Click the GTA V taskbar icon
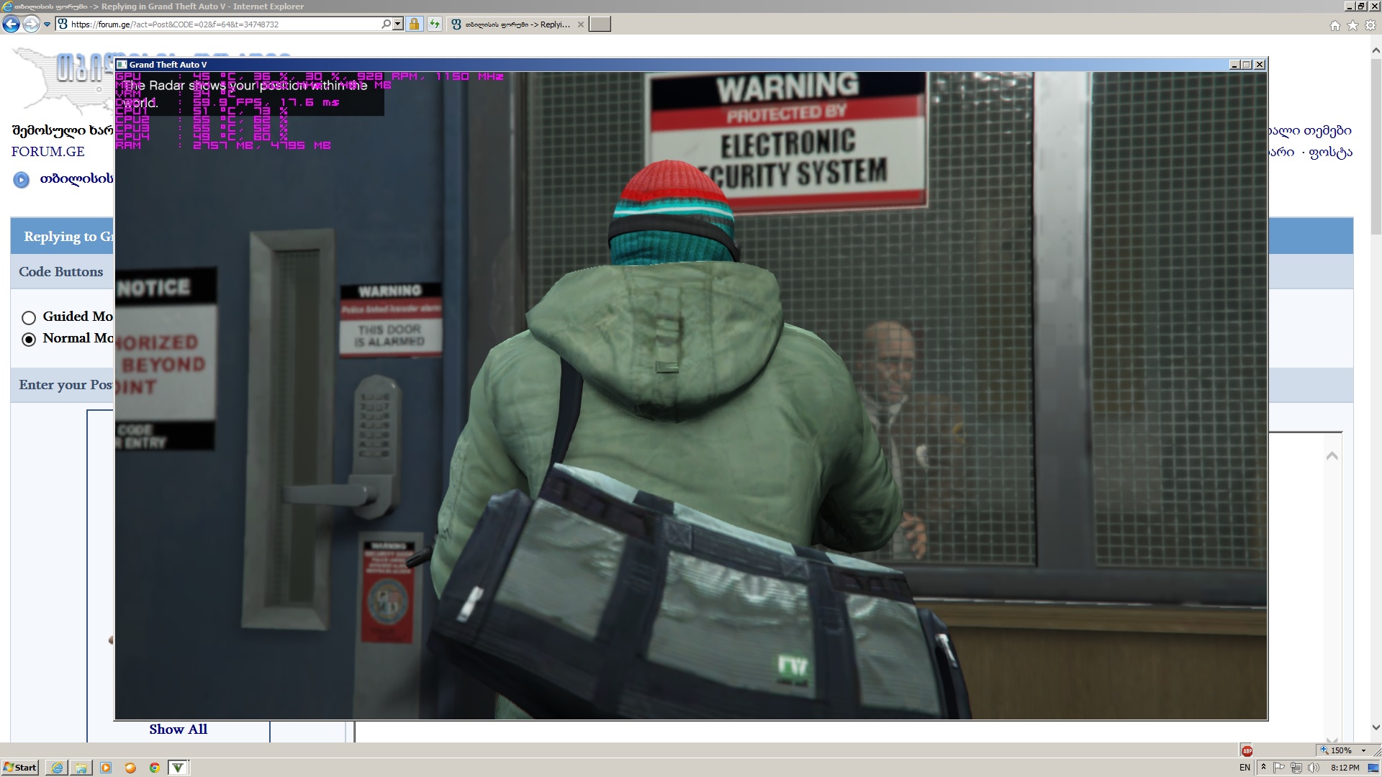This screenshot has height=777, width=1382. tap(178, 768)
